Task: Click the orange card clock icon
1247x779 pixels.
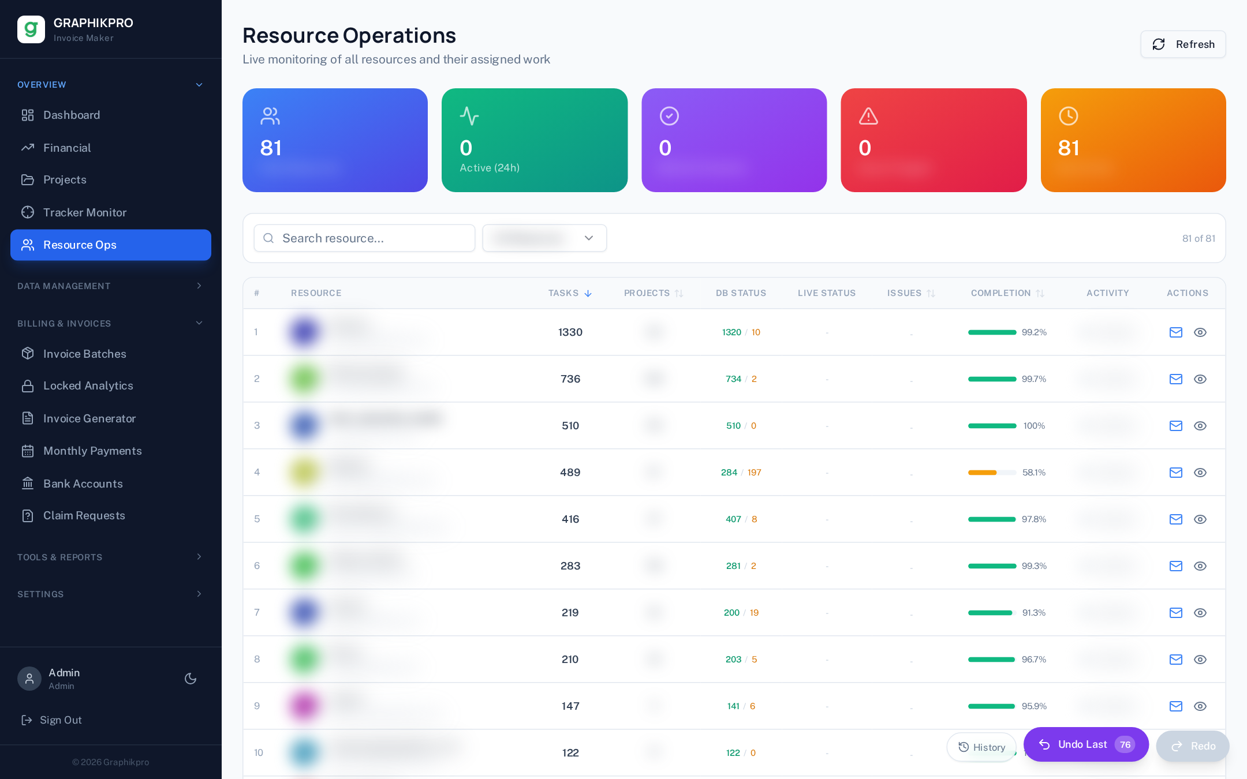Action: [1068, 116]
